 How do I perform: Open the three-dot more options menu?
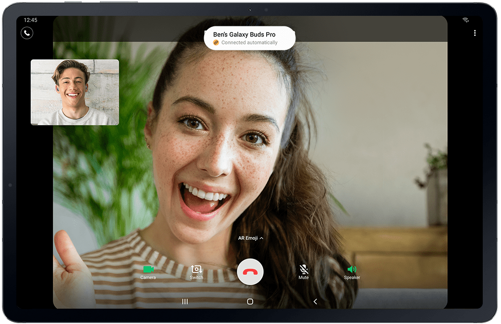(x=475, y=33)
